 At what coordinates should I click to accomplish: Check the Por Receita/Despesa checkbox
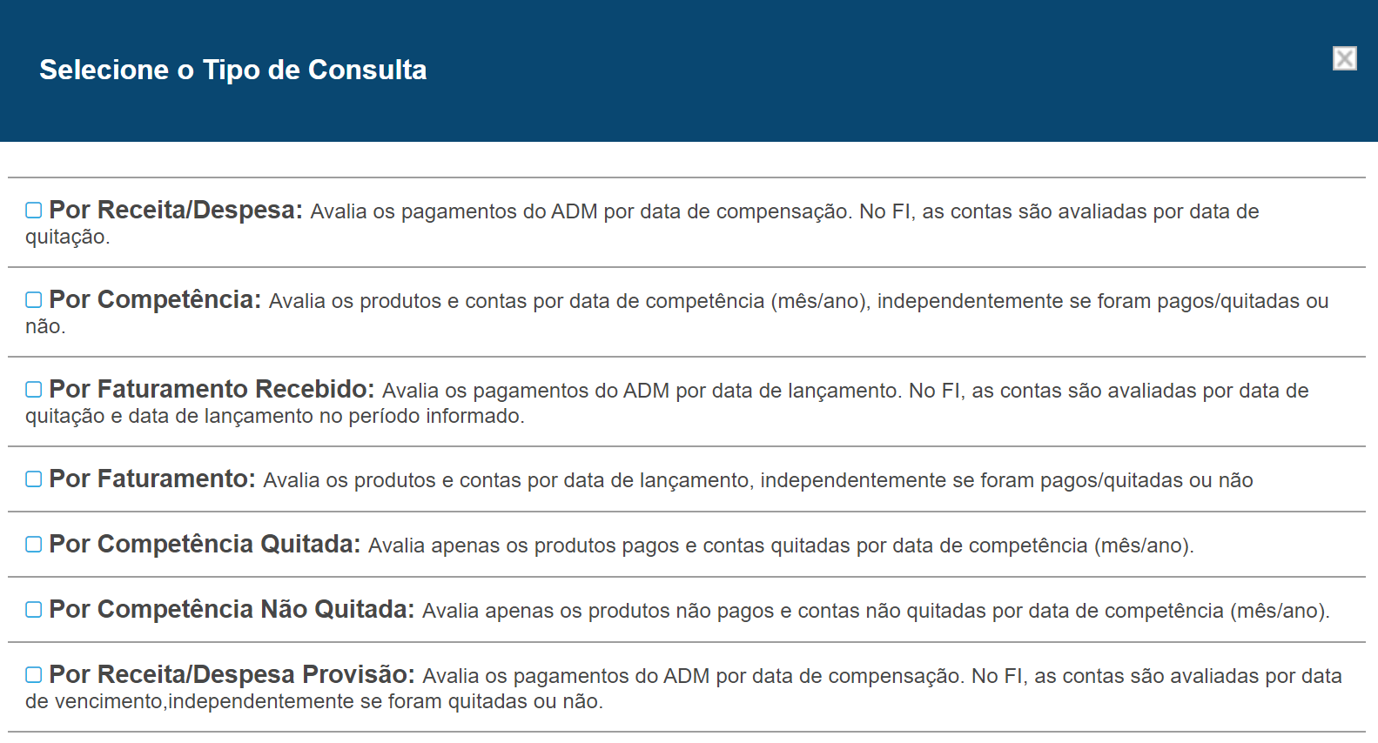point(34,211)
